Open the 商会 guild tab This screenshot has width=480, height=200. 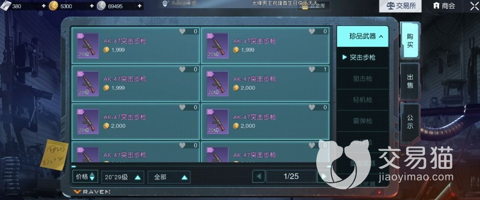[445, 6]
